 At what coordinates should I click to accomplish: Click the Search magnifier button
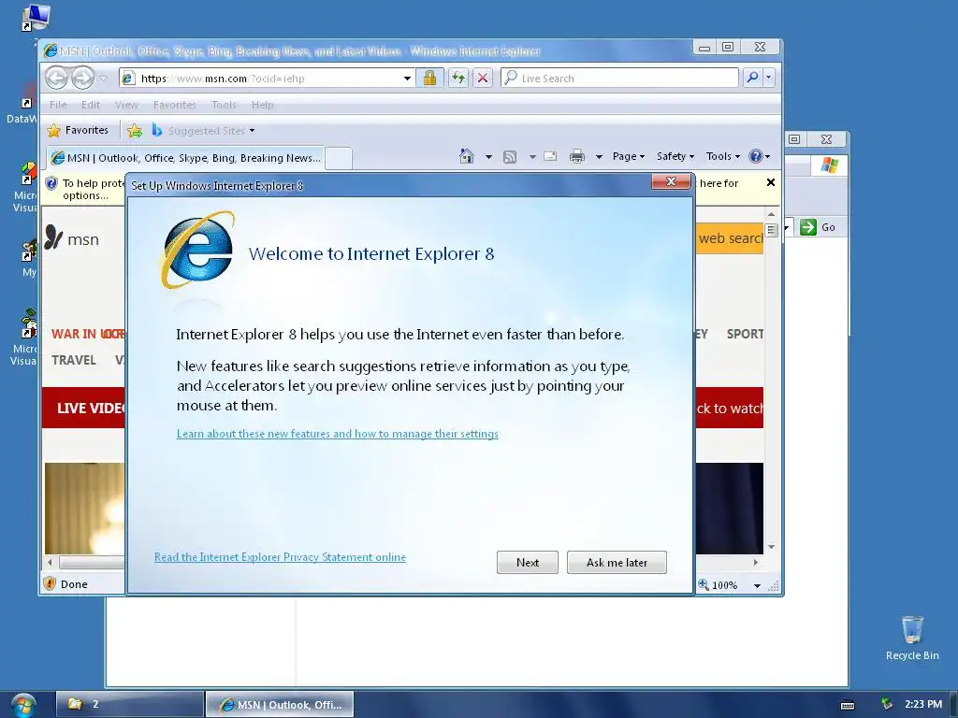(x=753, y=78)
